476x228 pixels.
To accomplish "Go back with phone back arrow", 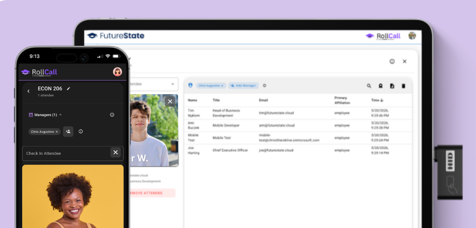I will pyautogui.click(x=28, y=91).
